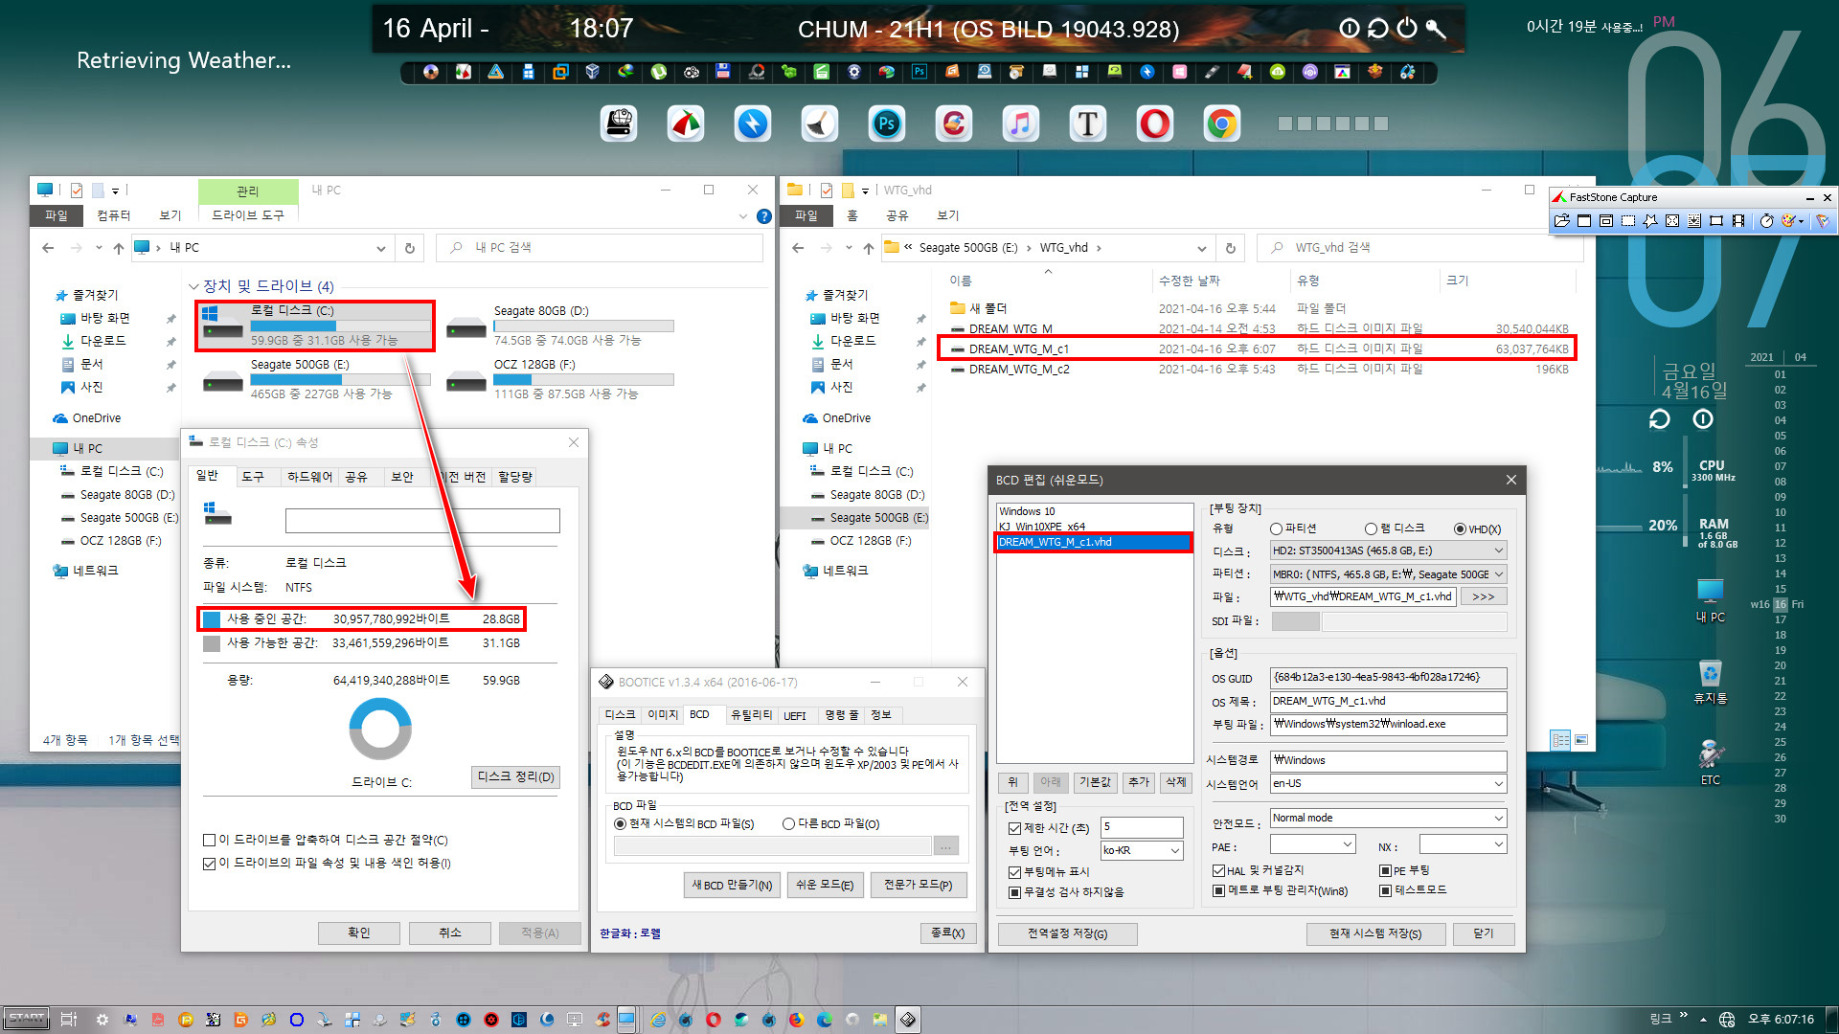The image size is (1839, 1034).
Task: Open ETC desktop icon
Action: (x=1710, y=763)
